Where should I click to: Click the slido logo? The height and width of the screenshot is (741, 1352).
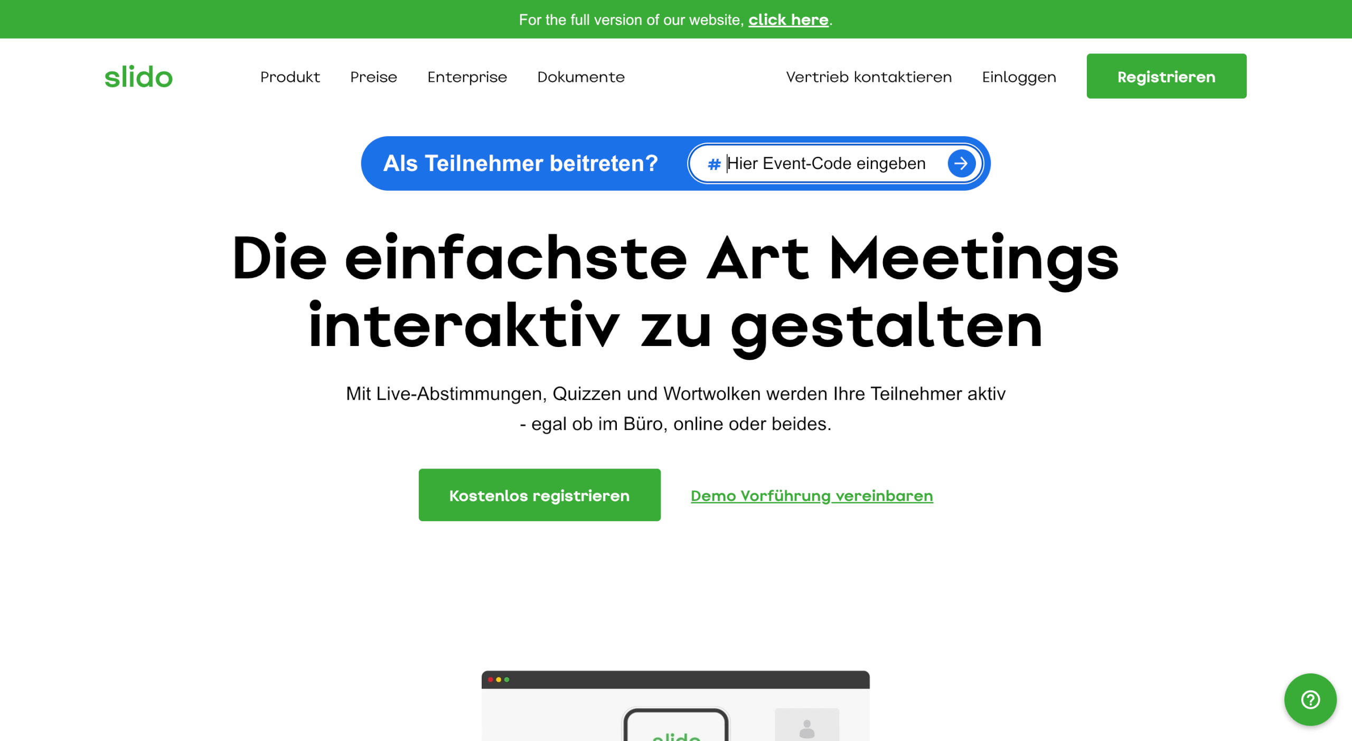pyautogui.click(x=138, y=77)
